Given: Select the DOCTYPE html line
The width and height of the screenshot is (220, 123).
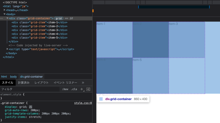Looking at the screenshot, I should pyautogui.click(x=15, y=2).
